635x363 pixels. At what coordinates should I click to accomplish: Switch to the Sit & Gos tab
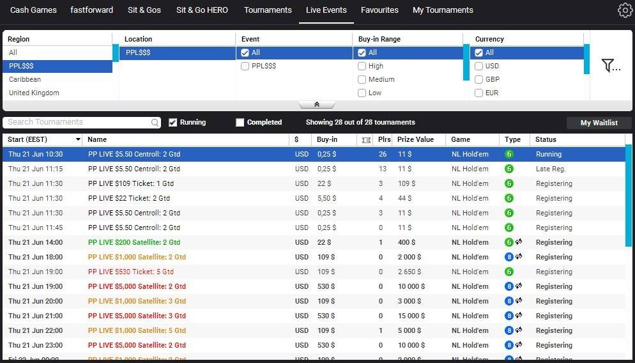click(144, 10)
